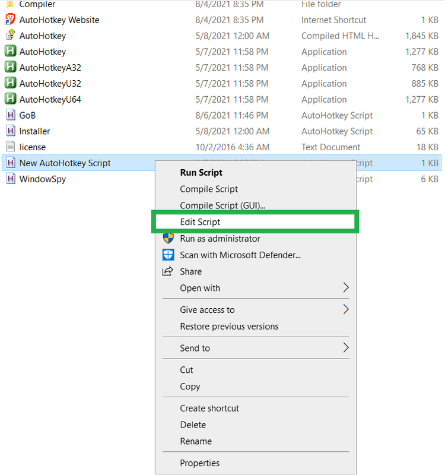Select Run as administrator
445x475 pixels.
220,239
